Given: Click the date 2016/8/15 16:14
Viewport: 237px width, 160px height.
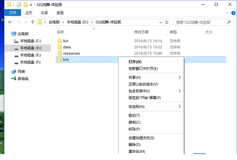Looking at the screenshot, I should click(x=148, y=41).
